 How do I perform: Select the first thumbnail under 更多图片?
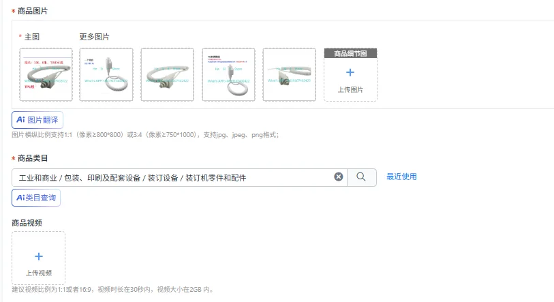point(106,74)
